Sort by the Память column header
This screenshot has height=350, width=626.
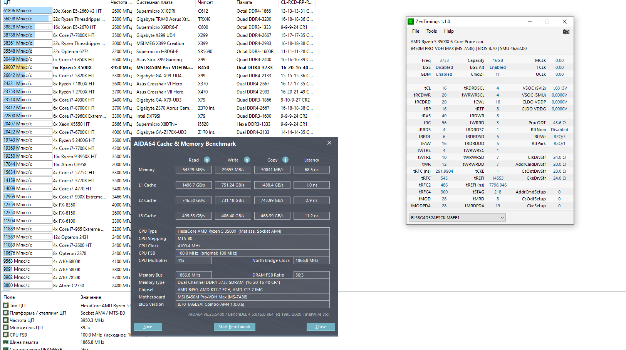(x=257, y=3)
